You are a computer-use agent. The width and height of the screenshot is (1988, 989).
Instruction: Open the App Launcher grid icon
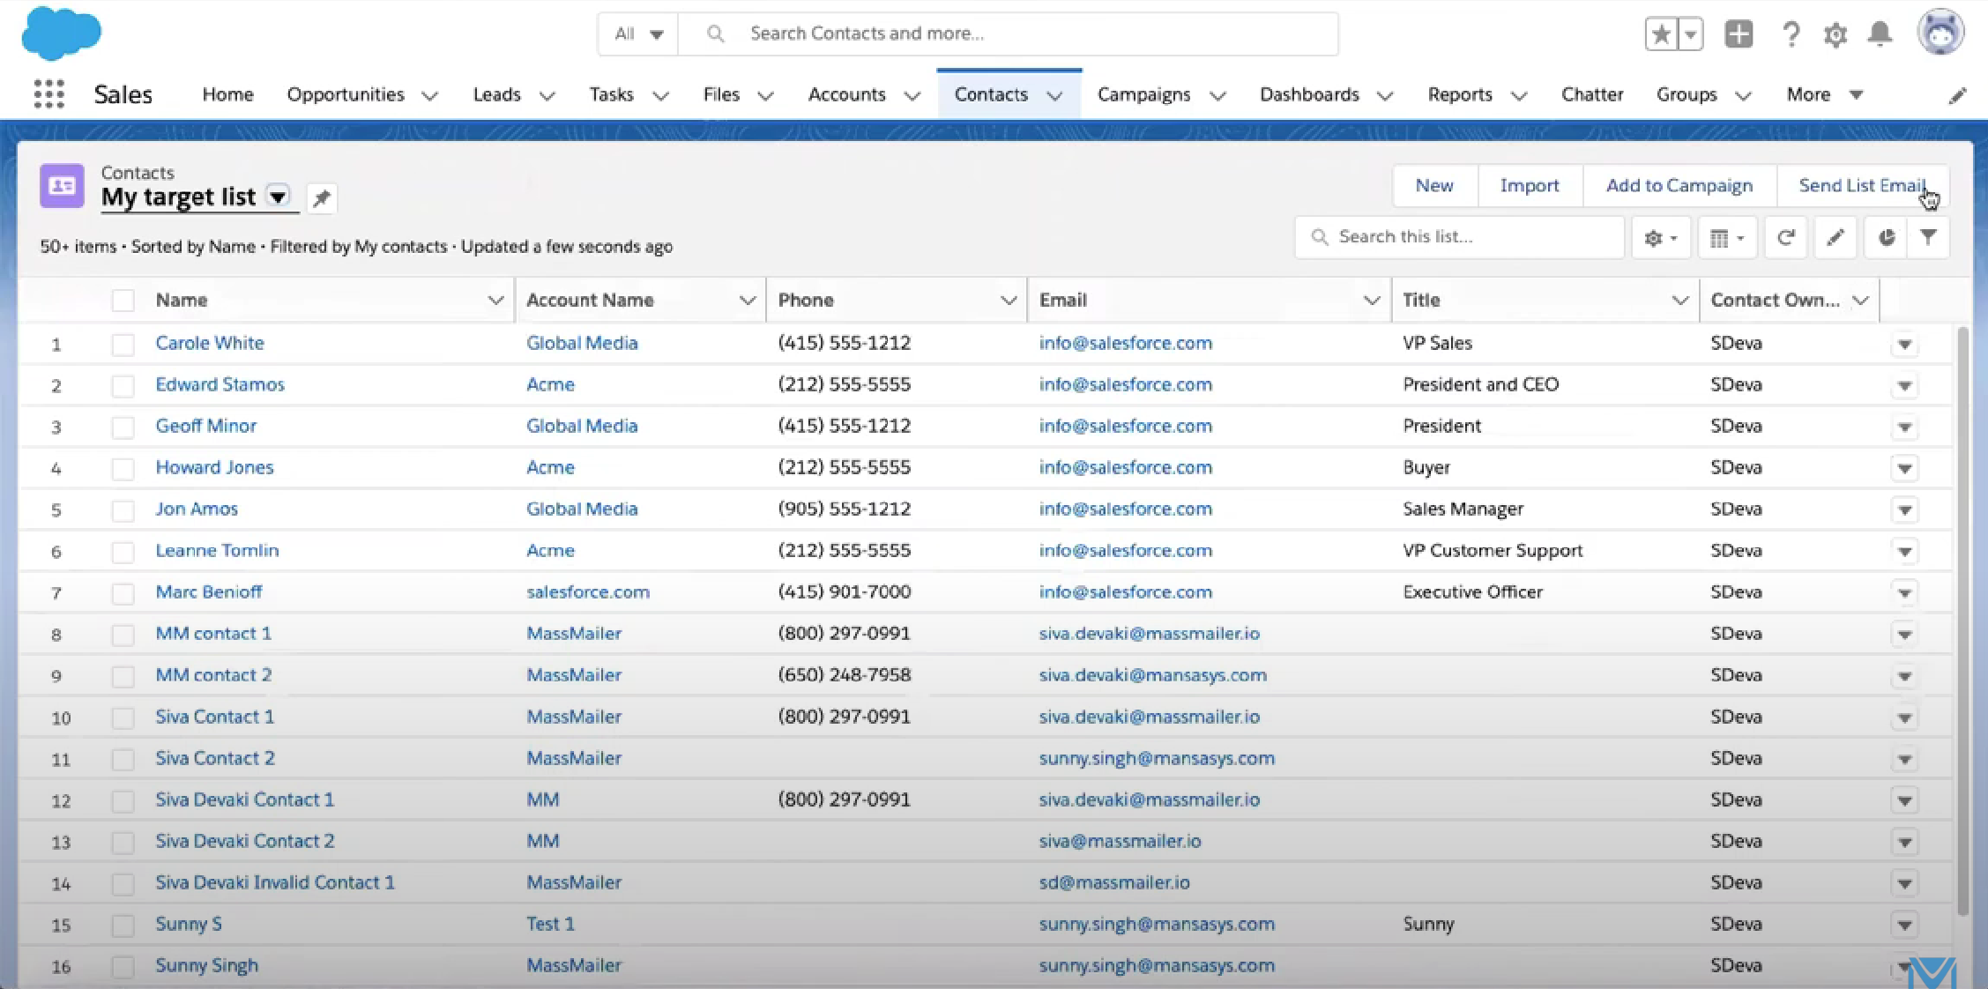(x=49, y=93)
